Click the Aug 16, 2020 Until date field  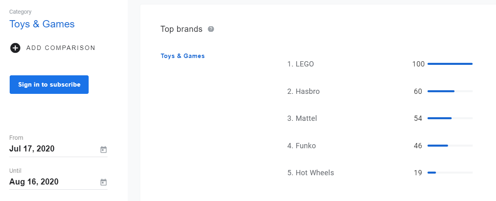point(34,182)
